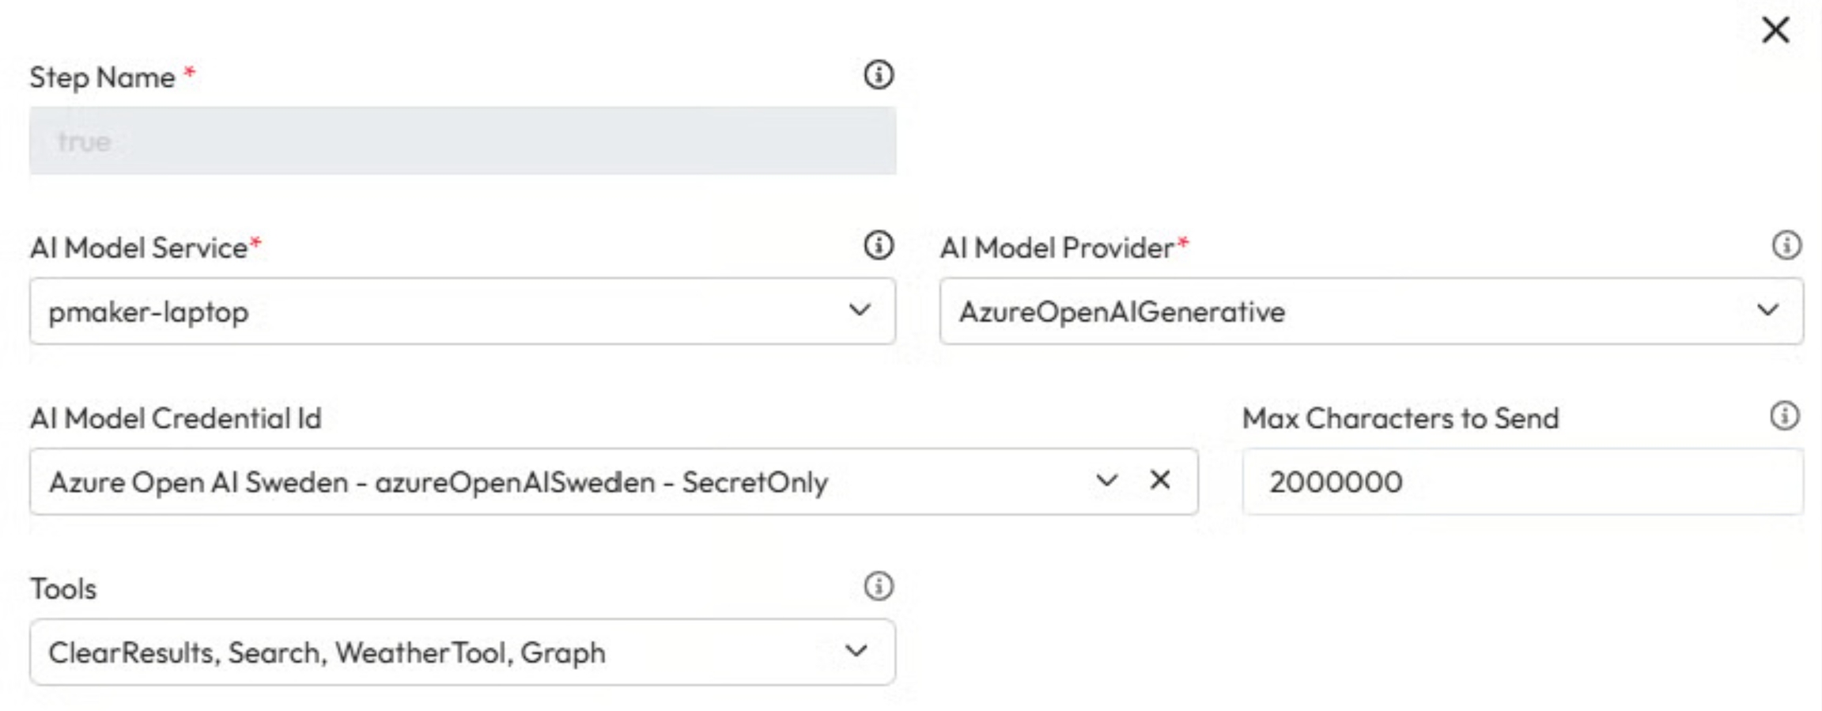Click the Tools field label

pos(63,589)
